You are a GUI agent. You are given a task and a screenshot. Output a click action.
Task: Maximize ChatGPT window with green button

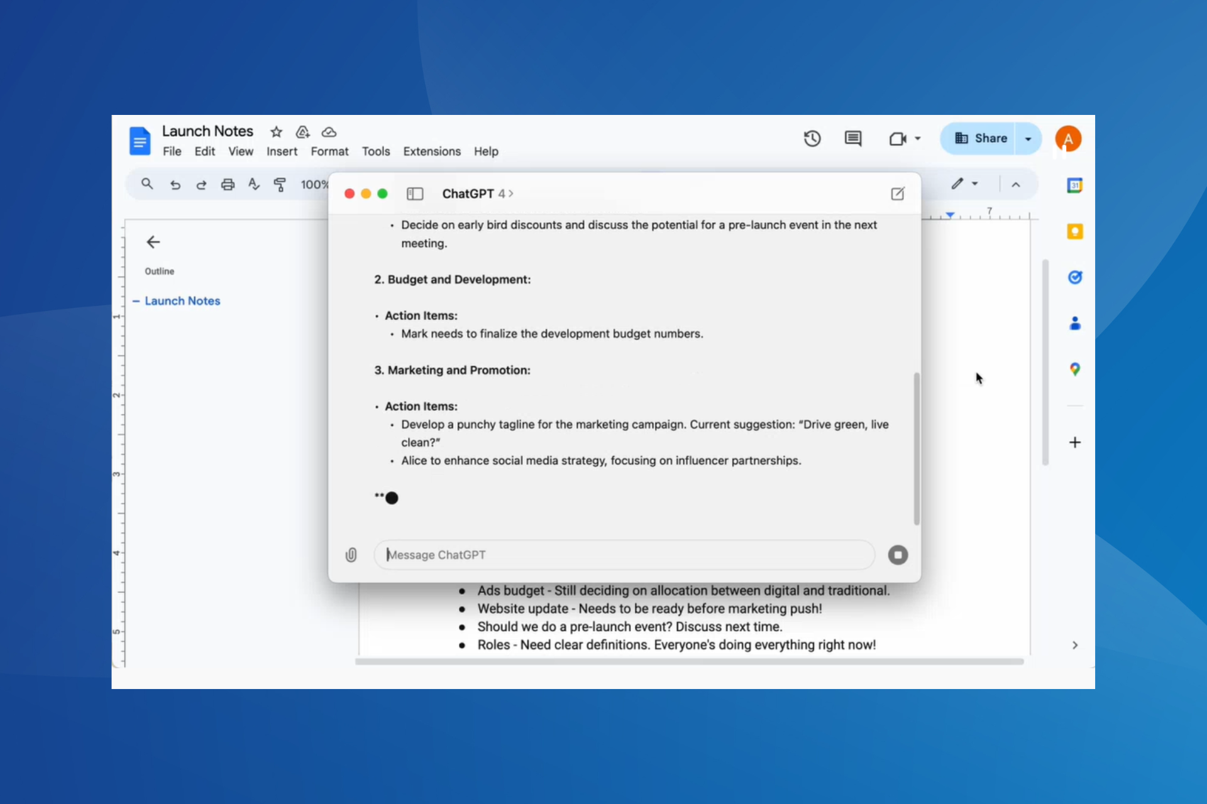382,193
